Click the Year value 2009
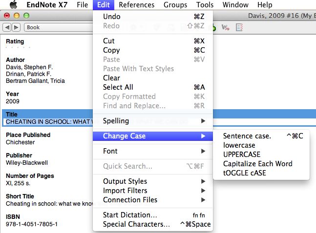Screen dimensions: 316x233 pos(13,101)
